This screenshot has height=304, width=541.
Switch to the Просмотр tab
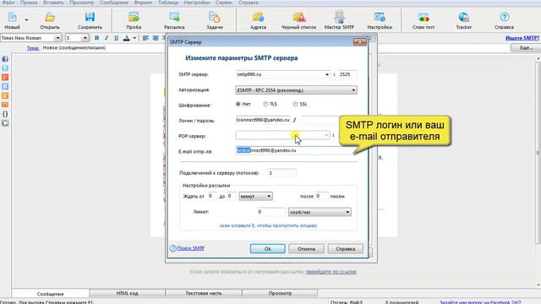(280, 293)
